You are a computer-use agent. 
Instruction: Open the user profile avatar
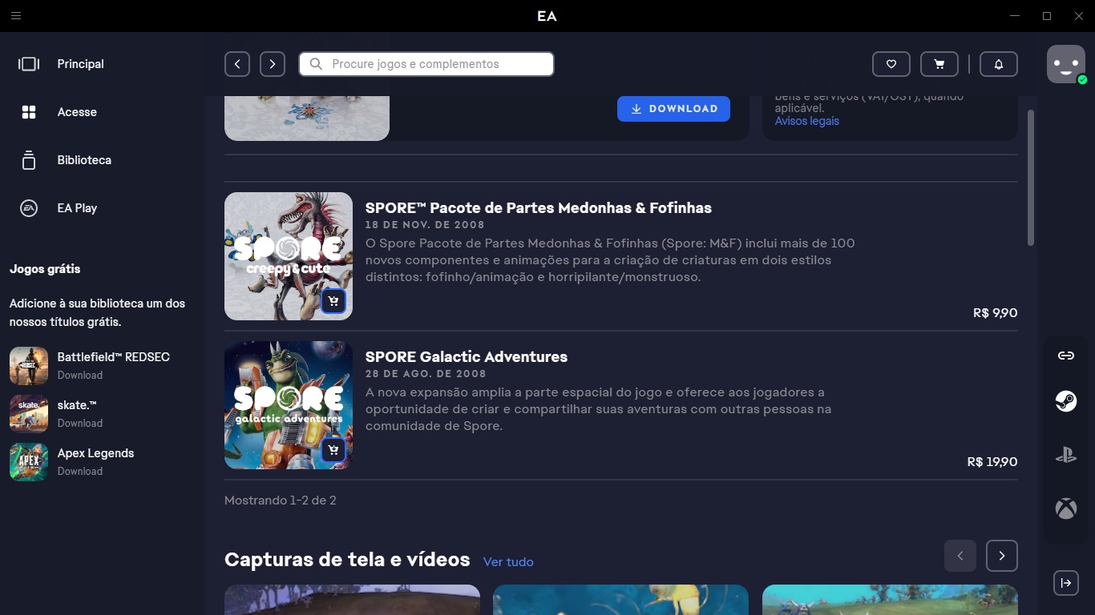tap(1065, 64)
